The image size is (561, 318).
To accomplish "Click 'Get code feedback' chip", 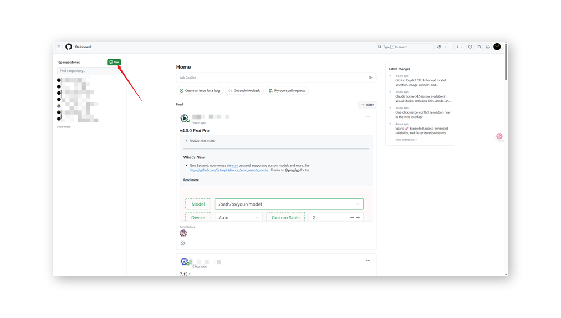I will click(x=244, y=91).
